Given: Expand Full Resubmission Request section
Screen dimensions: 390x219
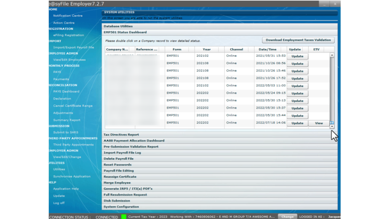Looking at the screenshot, I should [220, 195].
